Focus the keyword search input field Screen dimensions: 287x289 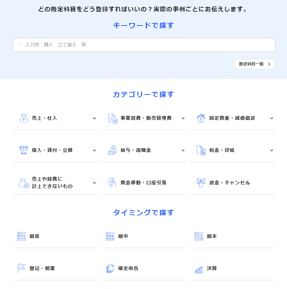[x=144, y=45]
